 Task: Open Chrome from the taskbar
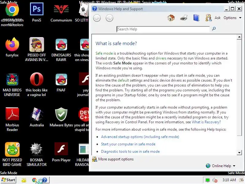[x=34, y=180]
